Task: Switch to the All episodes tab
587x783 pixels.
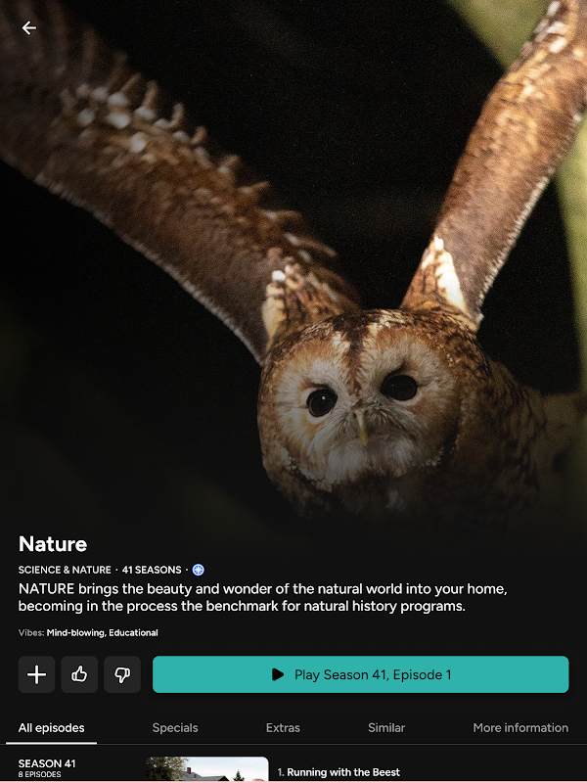Action: (52, 728)
